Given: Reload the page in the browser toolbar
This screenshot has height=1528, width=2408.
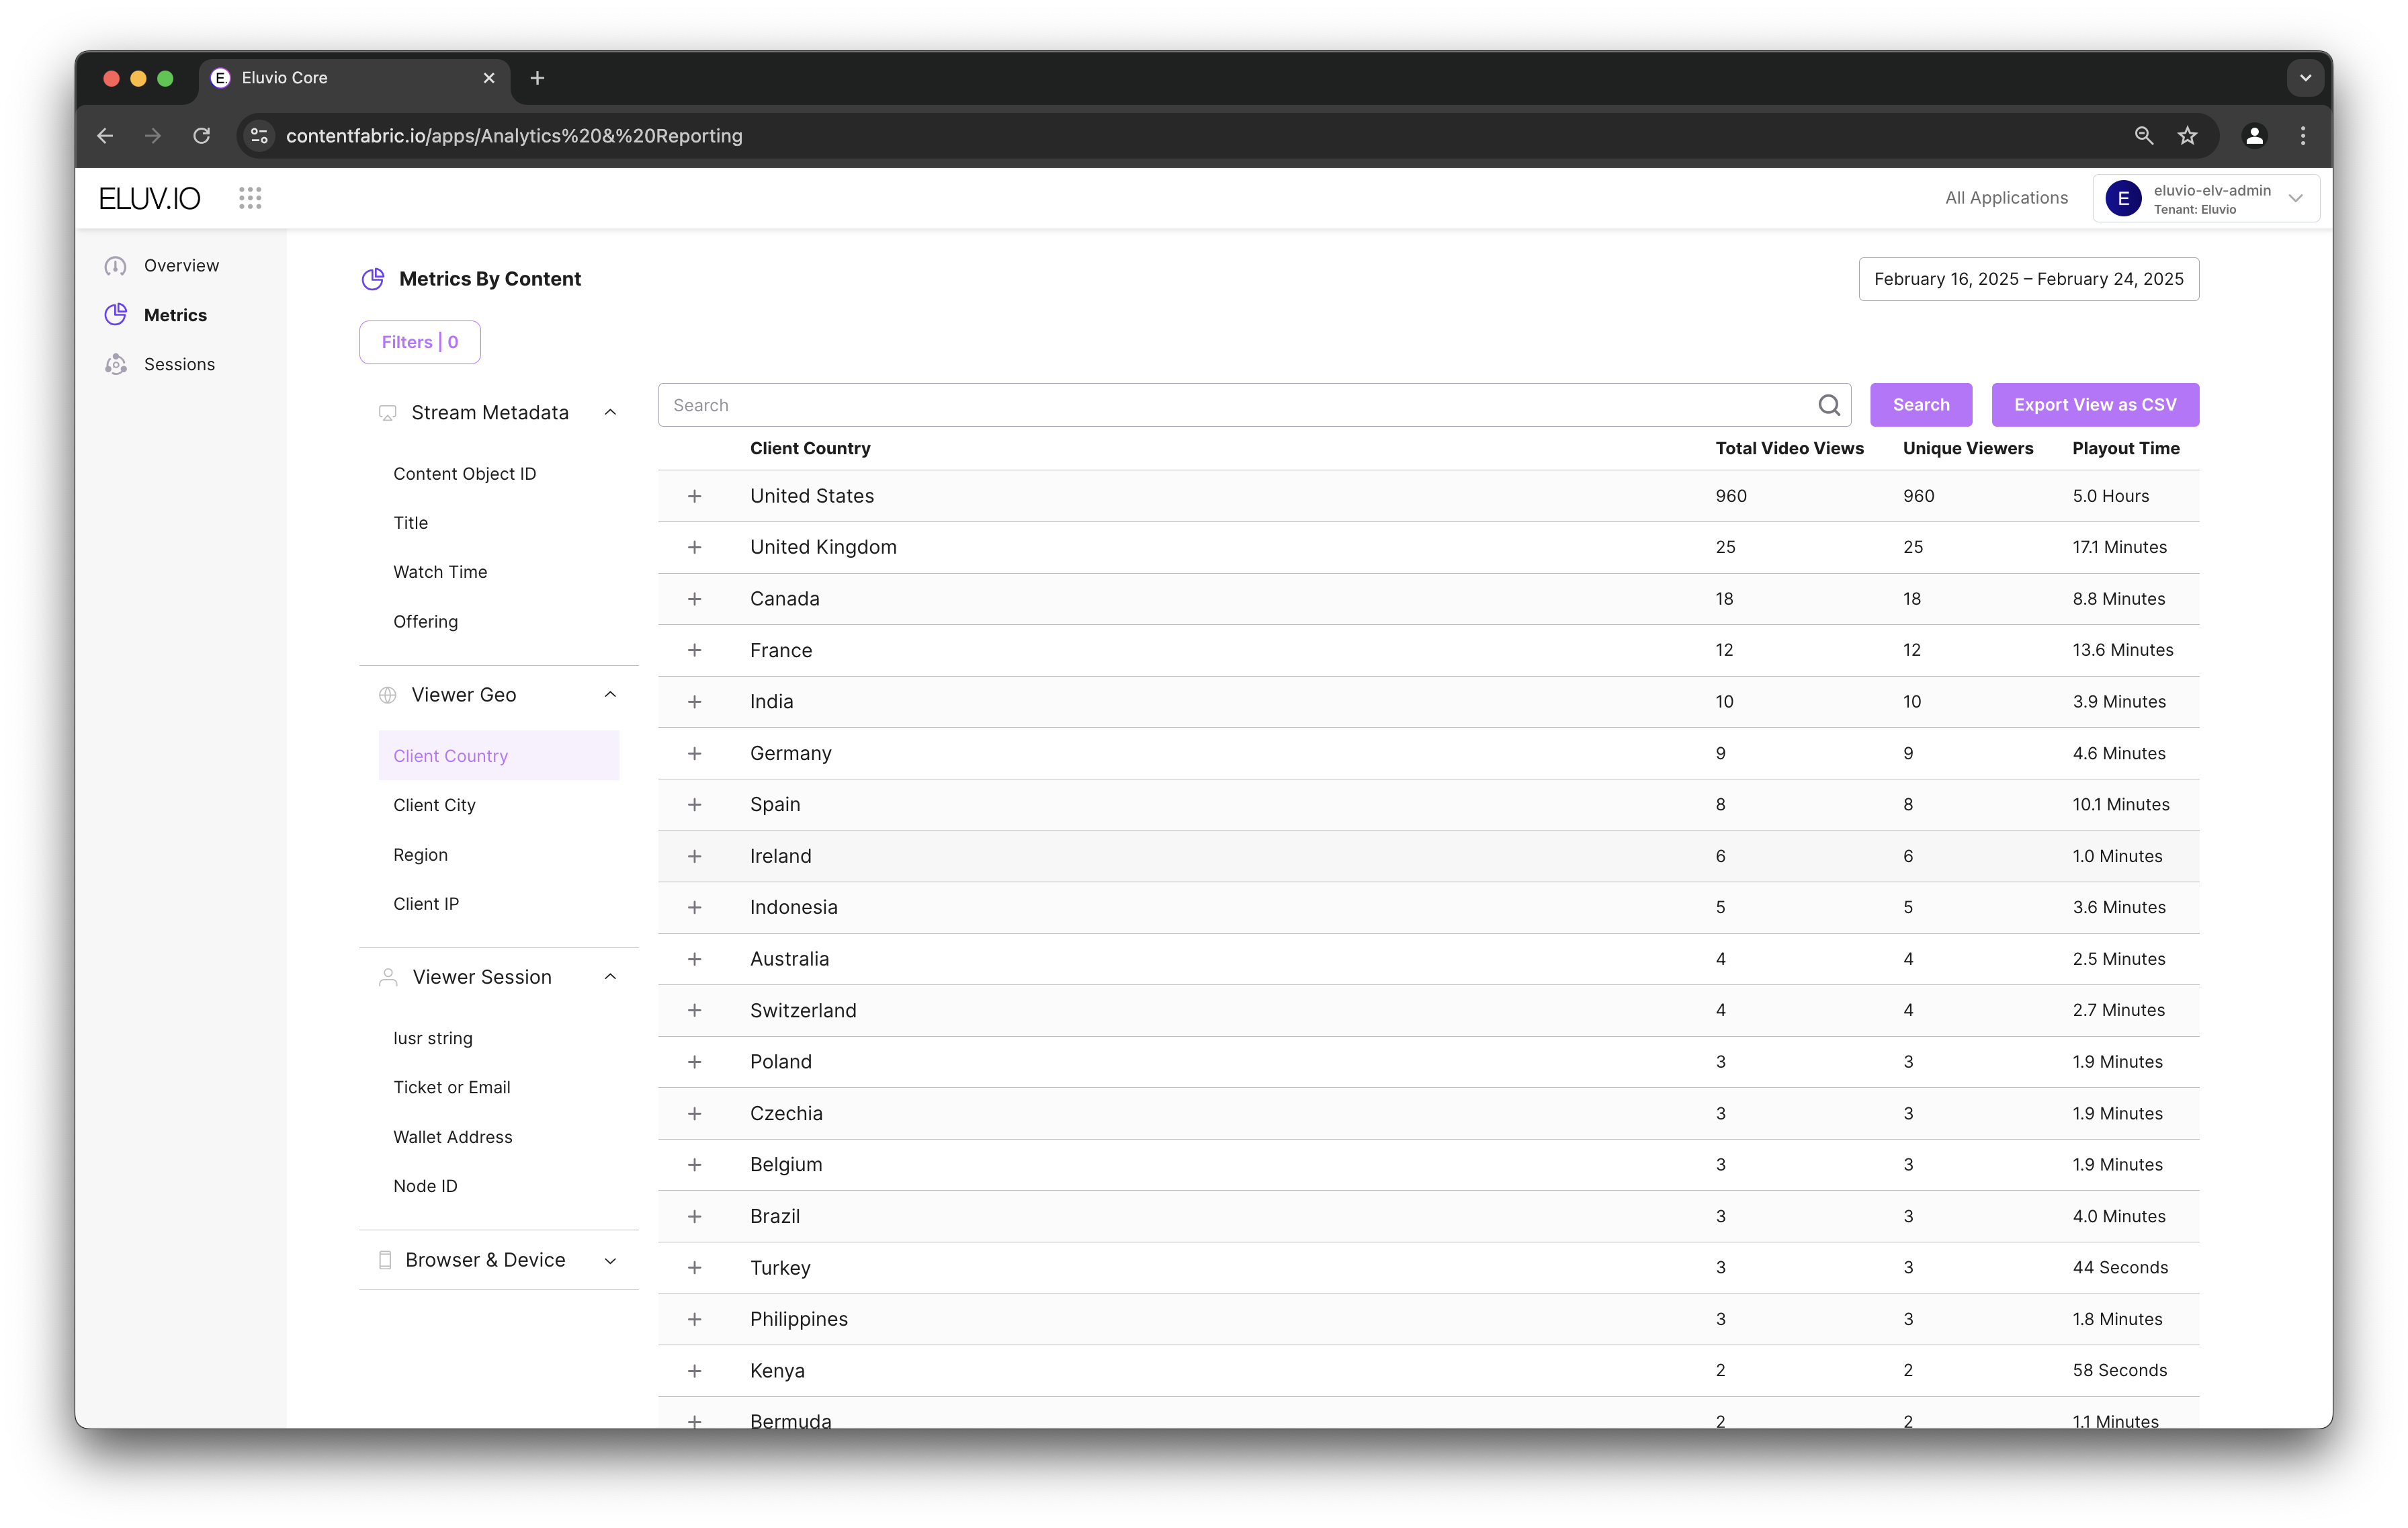Looking at the screenshot, I should point(202,136).
